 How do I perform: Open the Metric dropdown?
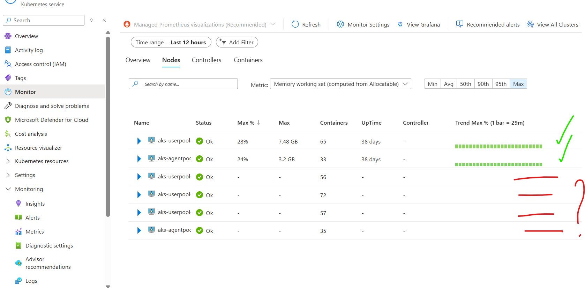(340, 84)
